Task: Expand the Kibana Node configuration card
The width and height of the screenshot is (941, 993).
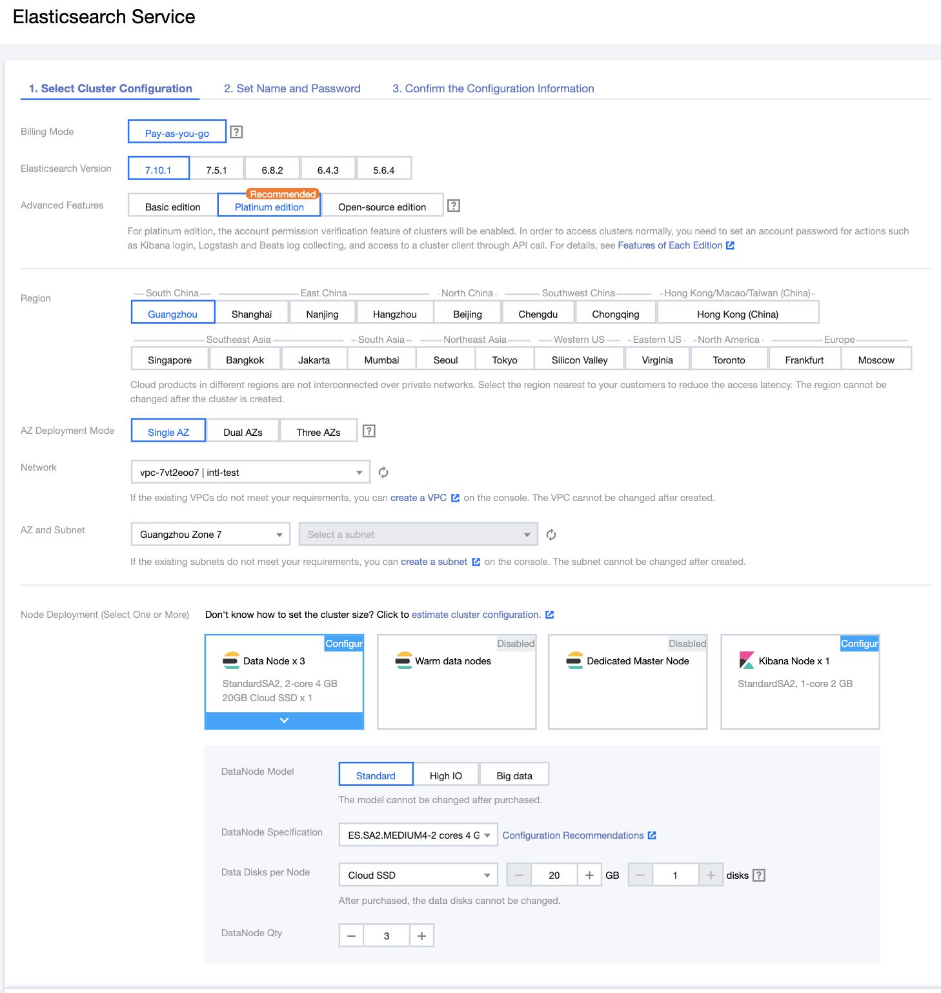Action: click(x=800, y=682)
